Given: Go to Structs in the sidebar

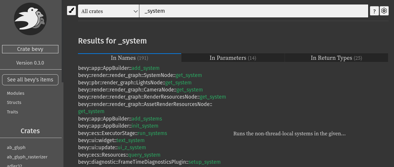Looking at the screenshot, I should pyautogui.click(x=14, y=102).
